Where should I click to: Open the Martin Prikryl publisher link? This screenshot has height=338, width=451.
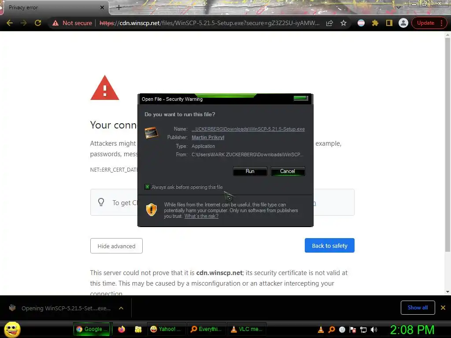pos(208,137)
